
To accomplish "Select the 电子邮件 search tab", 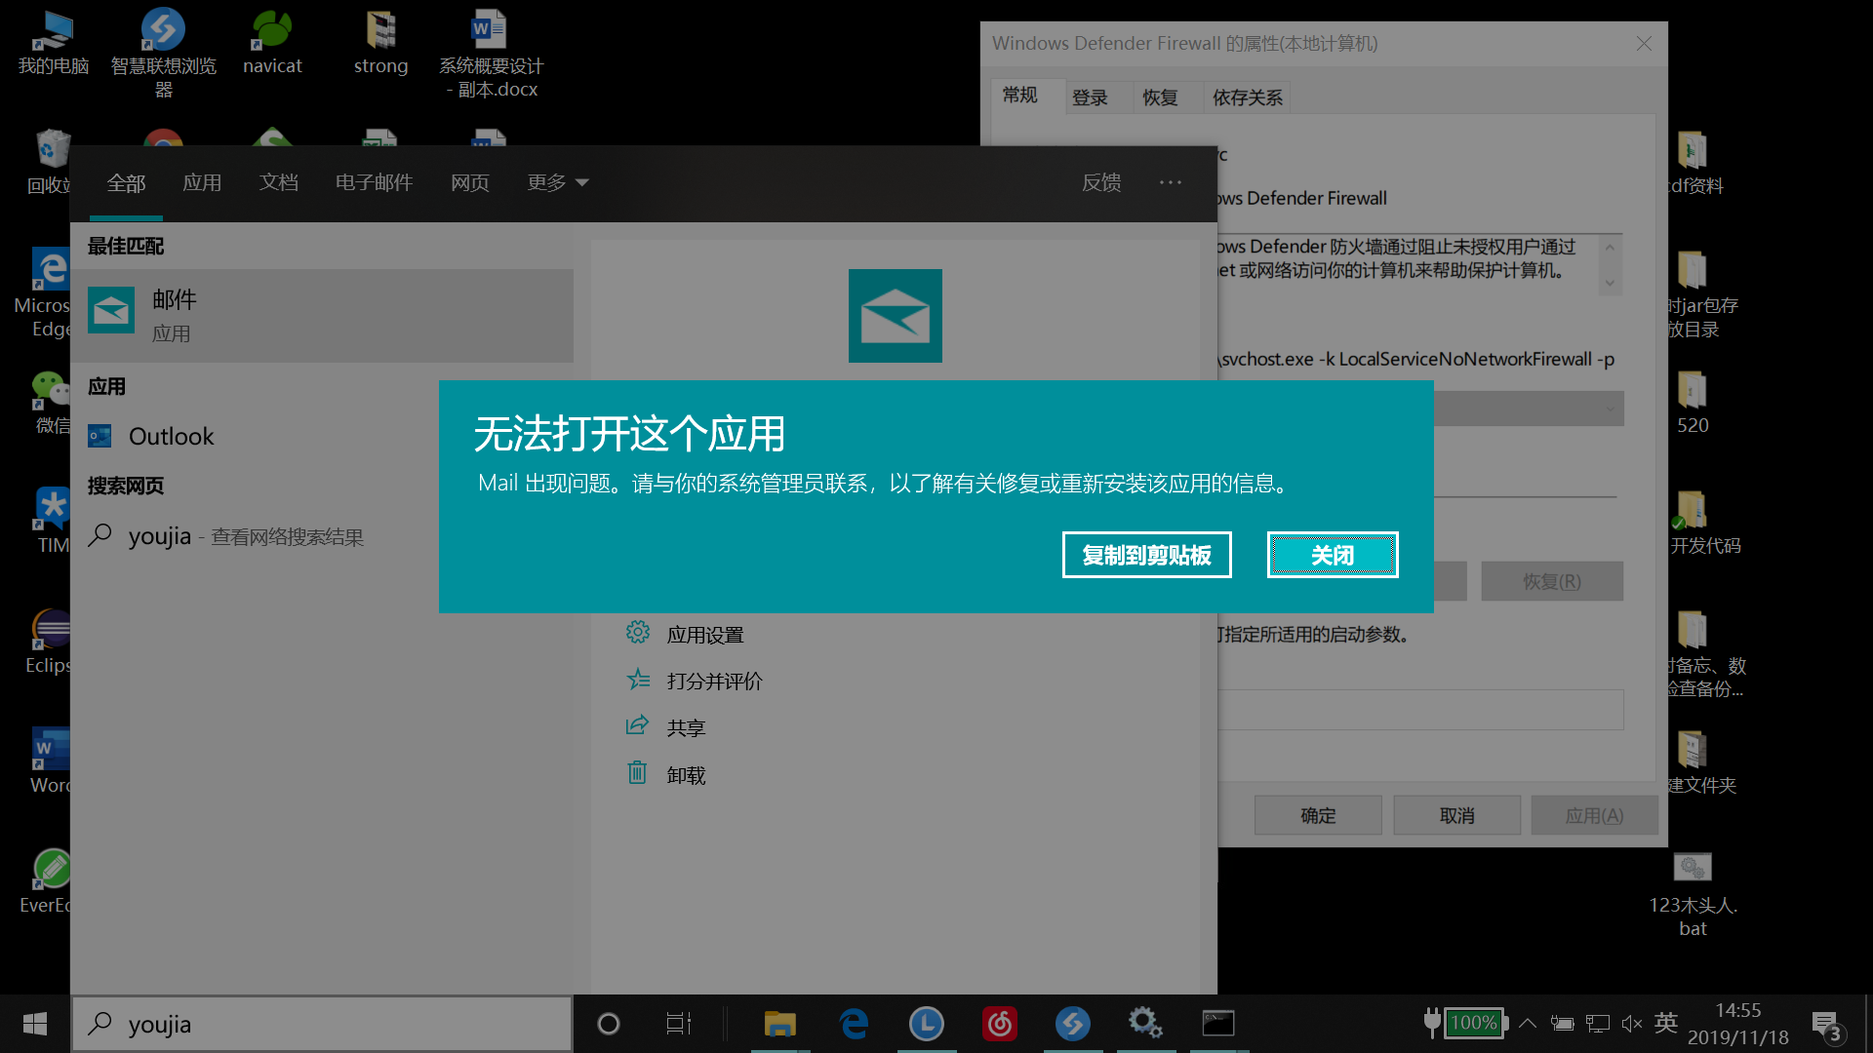I will (374, 182).
